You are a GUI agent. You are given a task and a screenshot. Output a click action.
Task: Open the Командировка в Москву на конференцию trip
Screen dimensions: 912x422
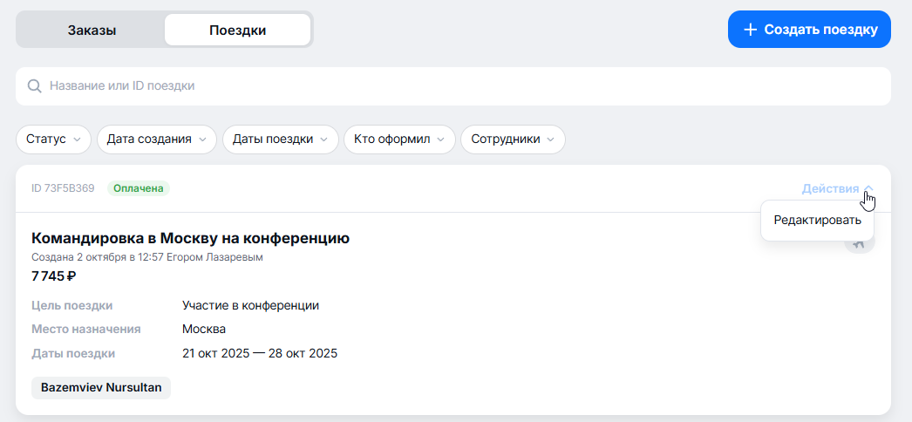[x=190, y=238]
